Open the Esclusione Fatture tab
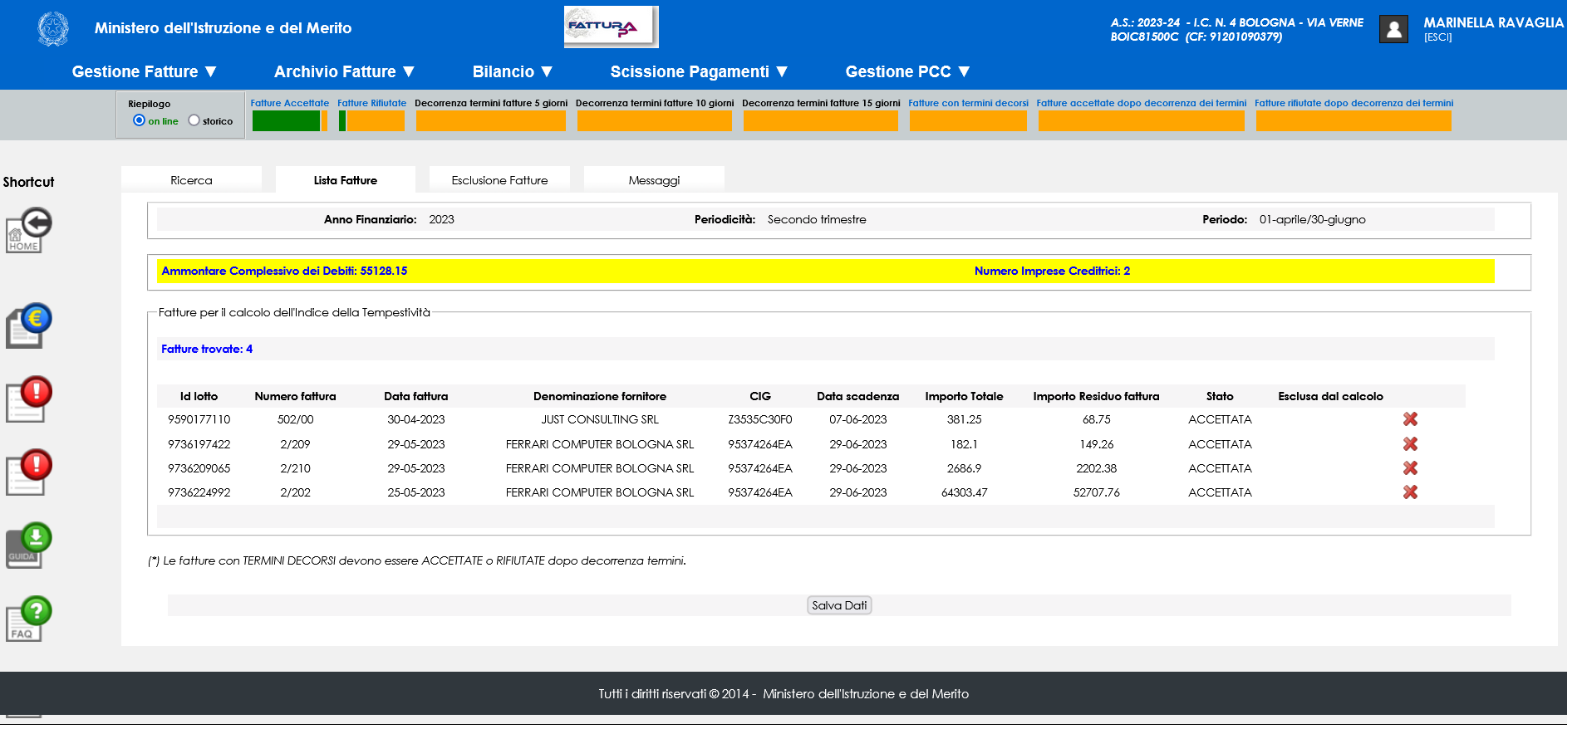The height and width of the screenshot is (729, 1577). point(499,180)
